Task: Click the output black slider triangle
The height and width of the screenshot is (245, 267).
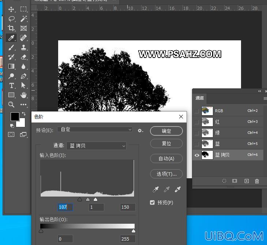Action: [41, 231]
